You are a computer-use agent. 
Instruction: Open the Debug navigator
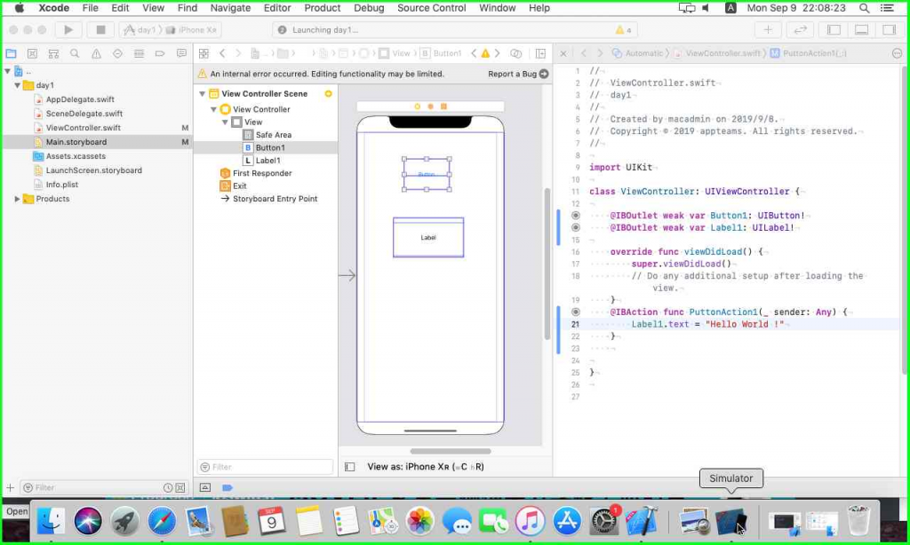pyautogui.click(x=139, y=53)
